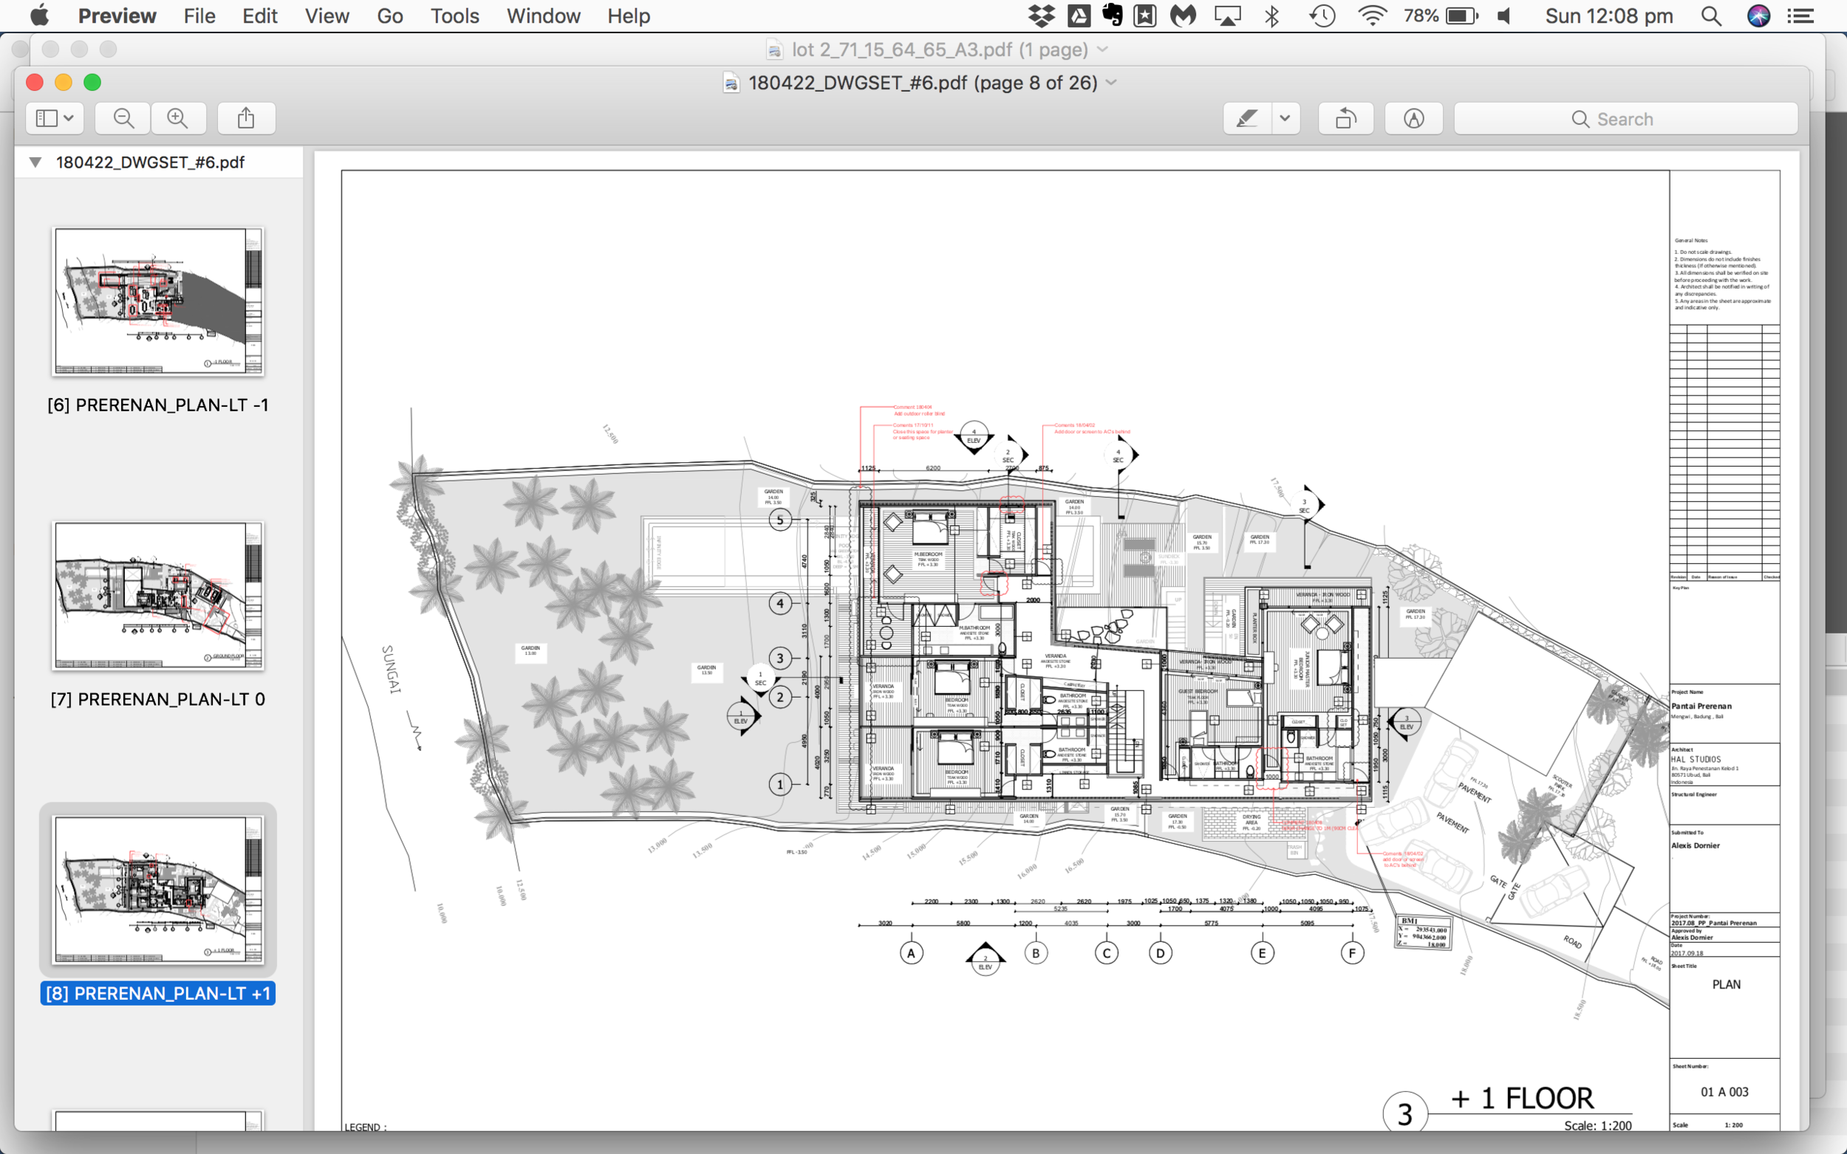Click the zoom in toolbar button

pos(178,118)
